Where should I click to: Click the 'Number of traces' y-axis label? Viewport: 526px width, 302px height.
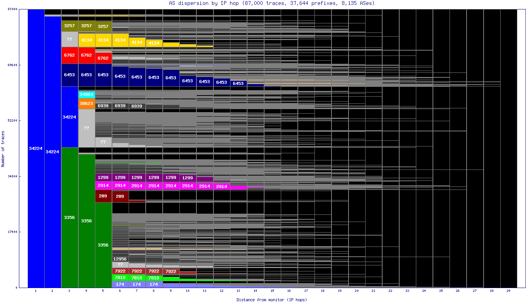[3, 149]
